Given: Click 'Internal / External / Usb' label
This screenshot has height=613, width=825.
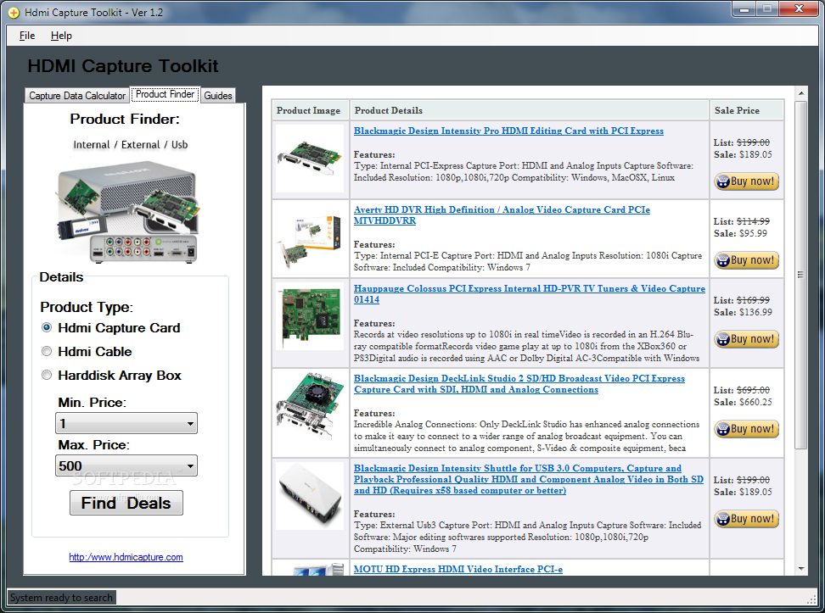Looking at the screenshot, I should 130,145.
